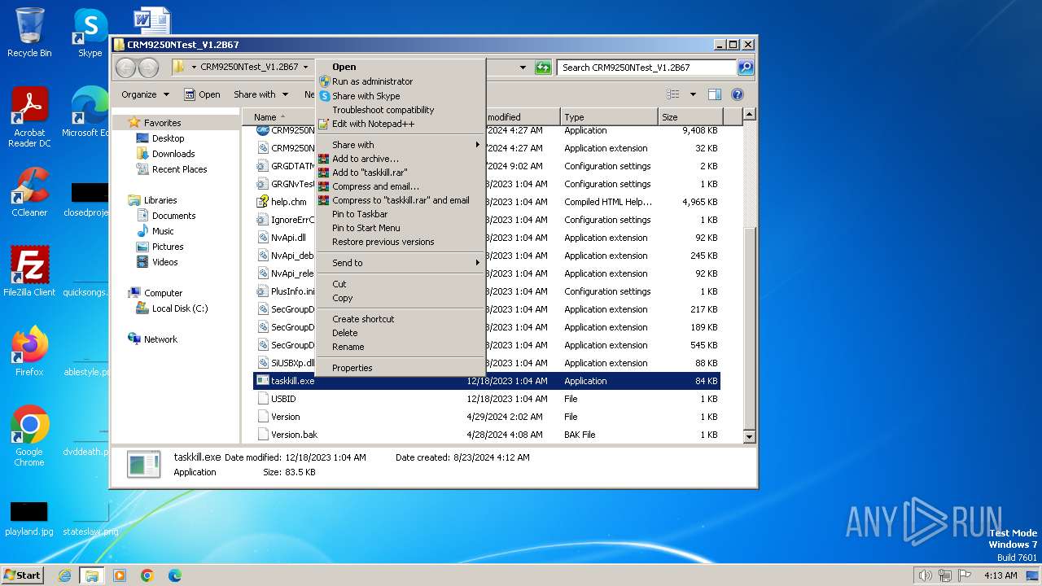This screenshot has height=586, width=1042.
Task: Click Pin to Taskbar menu item
Action: 360,214
